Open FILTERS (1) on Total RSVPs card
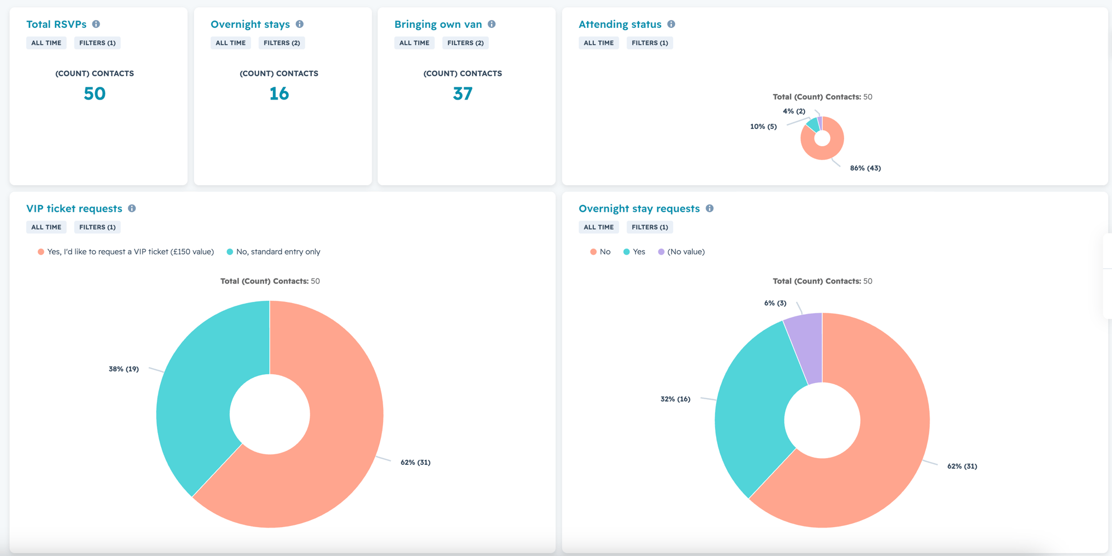 (97, 43)
